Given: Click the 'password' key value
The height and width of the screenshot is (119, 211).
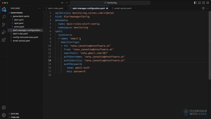Looking at the screenshot, I should [79, 71].
